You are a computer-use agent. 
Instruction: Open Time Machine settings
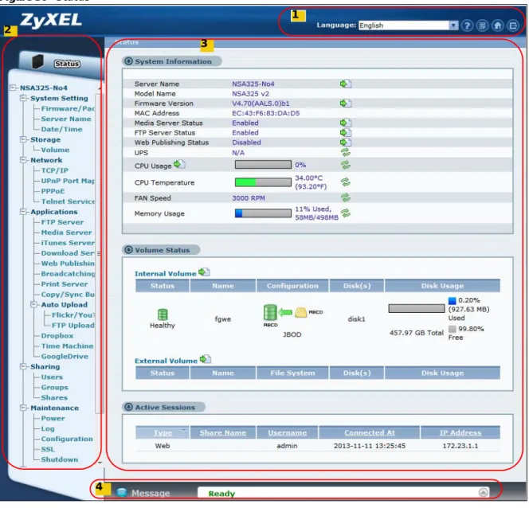point(68,346)
